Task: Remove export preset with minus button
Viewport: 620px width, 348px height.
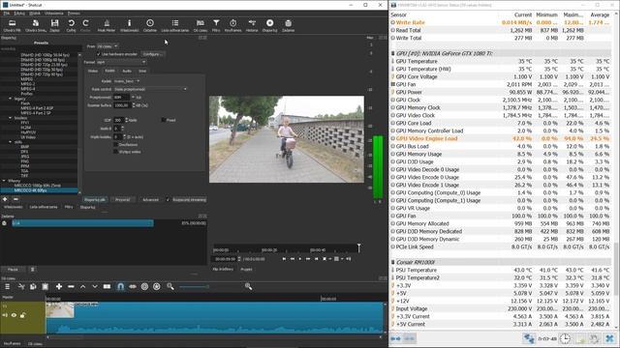Action: 15,199
